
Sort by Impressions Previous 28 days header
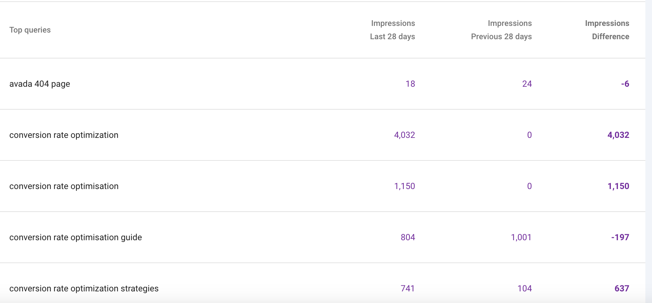(x=501, y=30)
